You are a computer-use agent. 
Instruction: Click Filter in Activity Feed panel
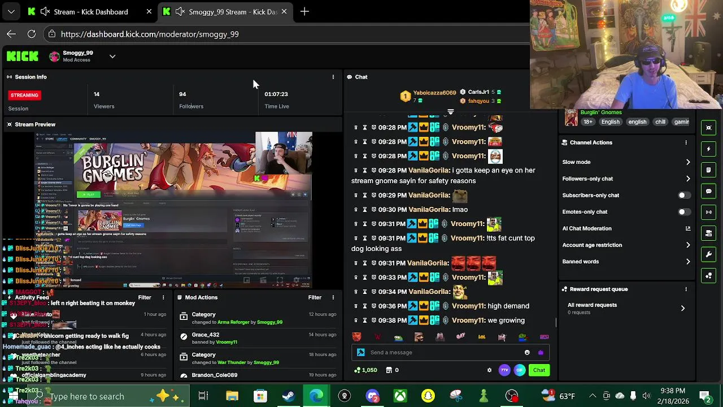tap(145, 297)
